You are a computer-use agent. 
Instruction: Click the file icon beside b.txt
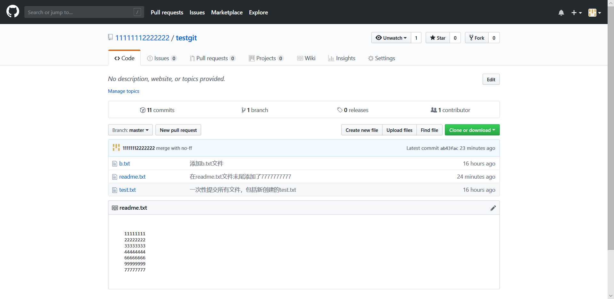tap(114, 164)
